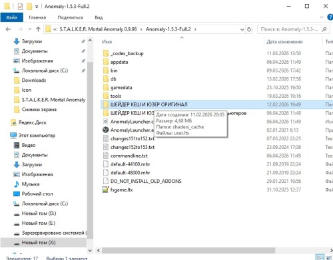Expand chevron after Mortal Anomaly 0.9.98 breadcrumb
The image size is (333, 260).
point(141,29)
